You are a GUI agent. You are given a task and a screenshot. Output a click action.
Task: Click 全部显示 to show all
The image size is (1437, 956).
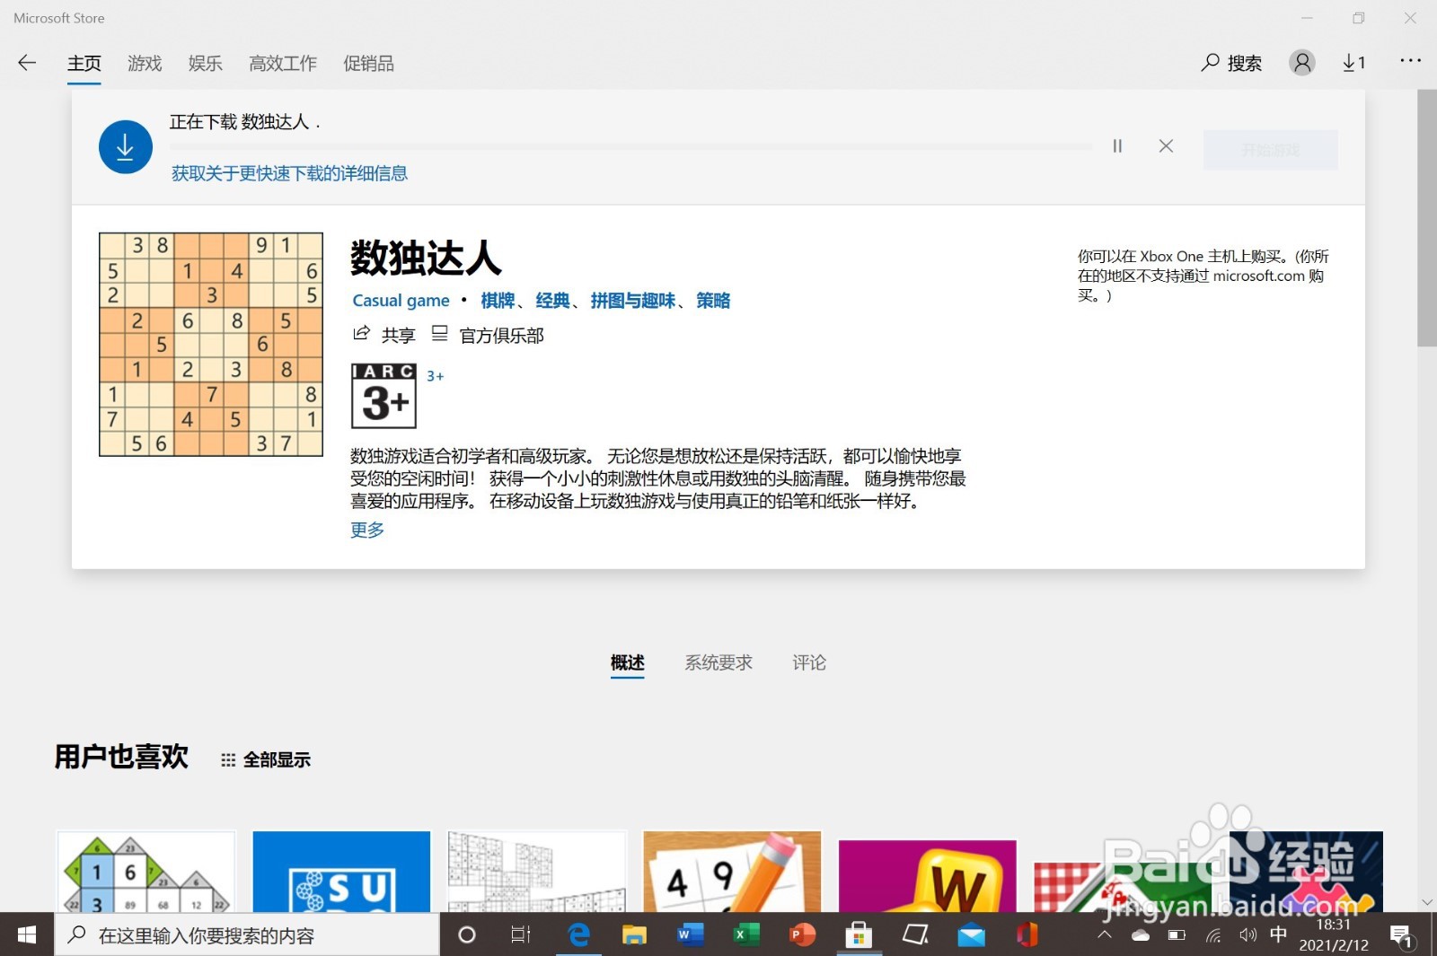point(266,759)
